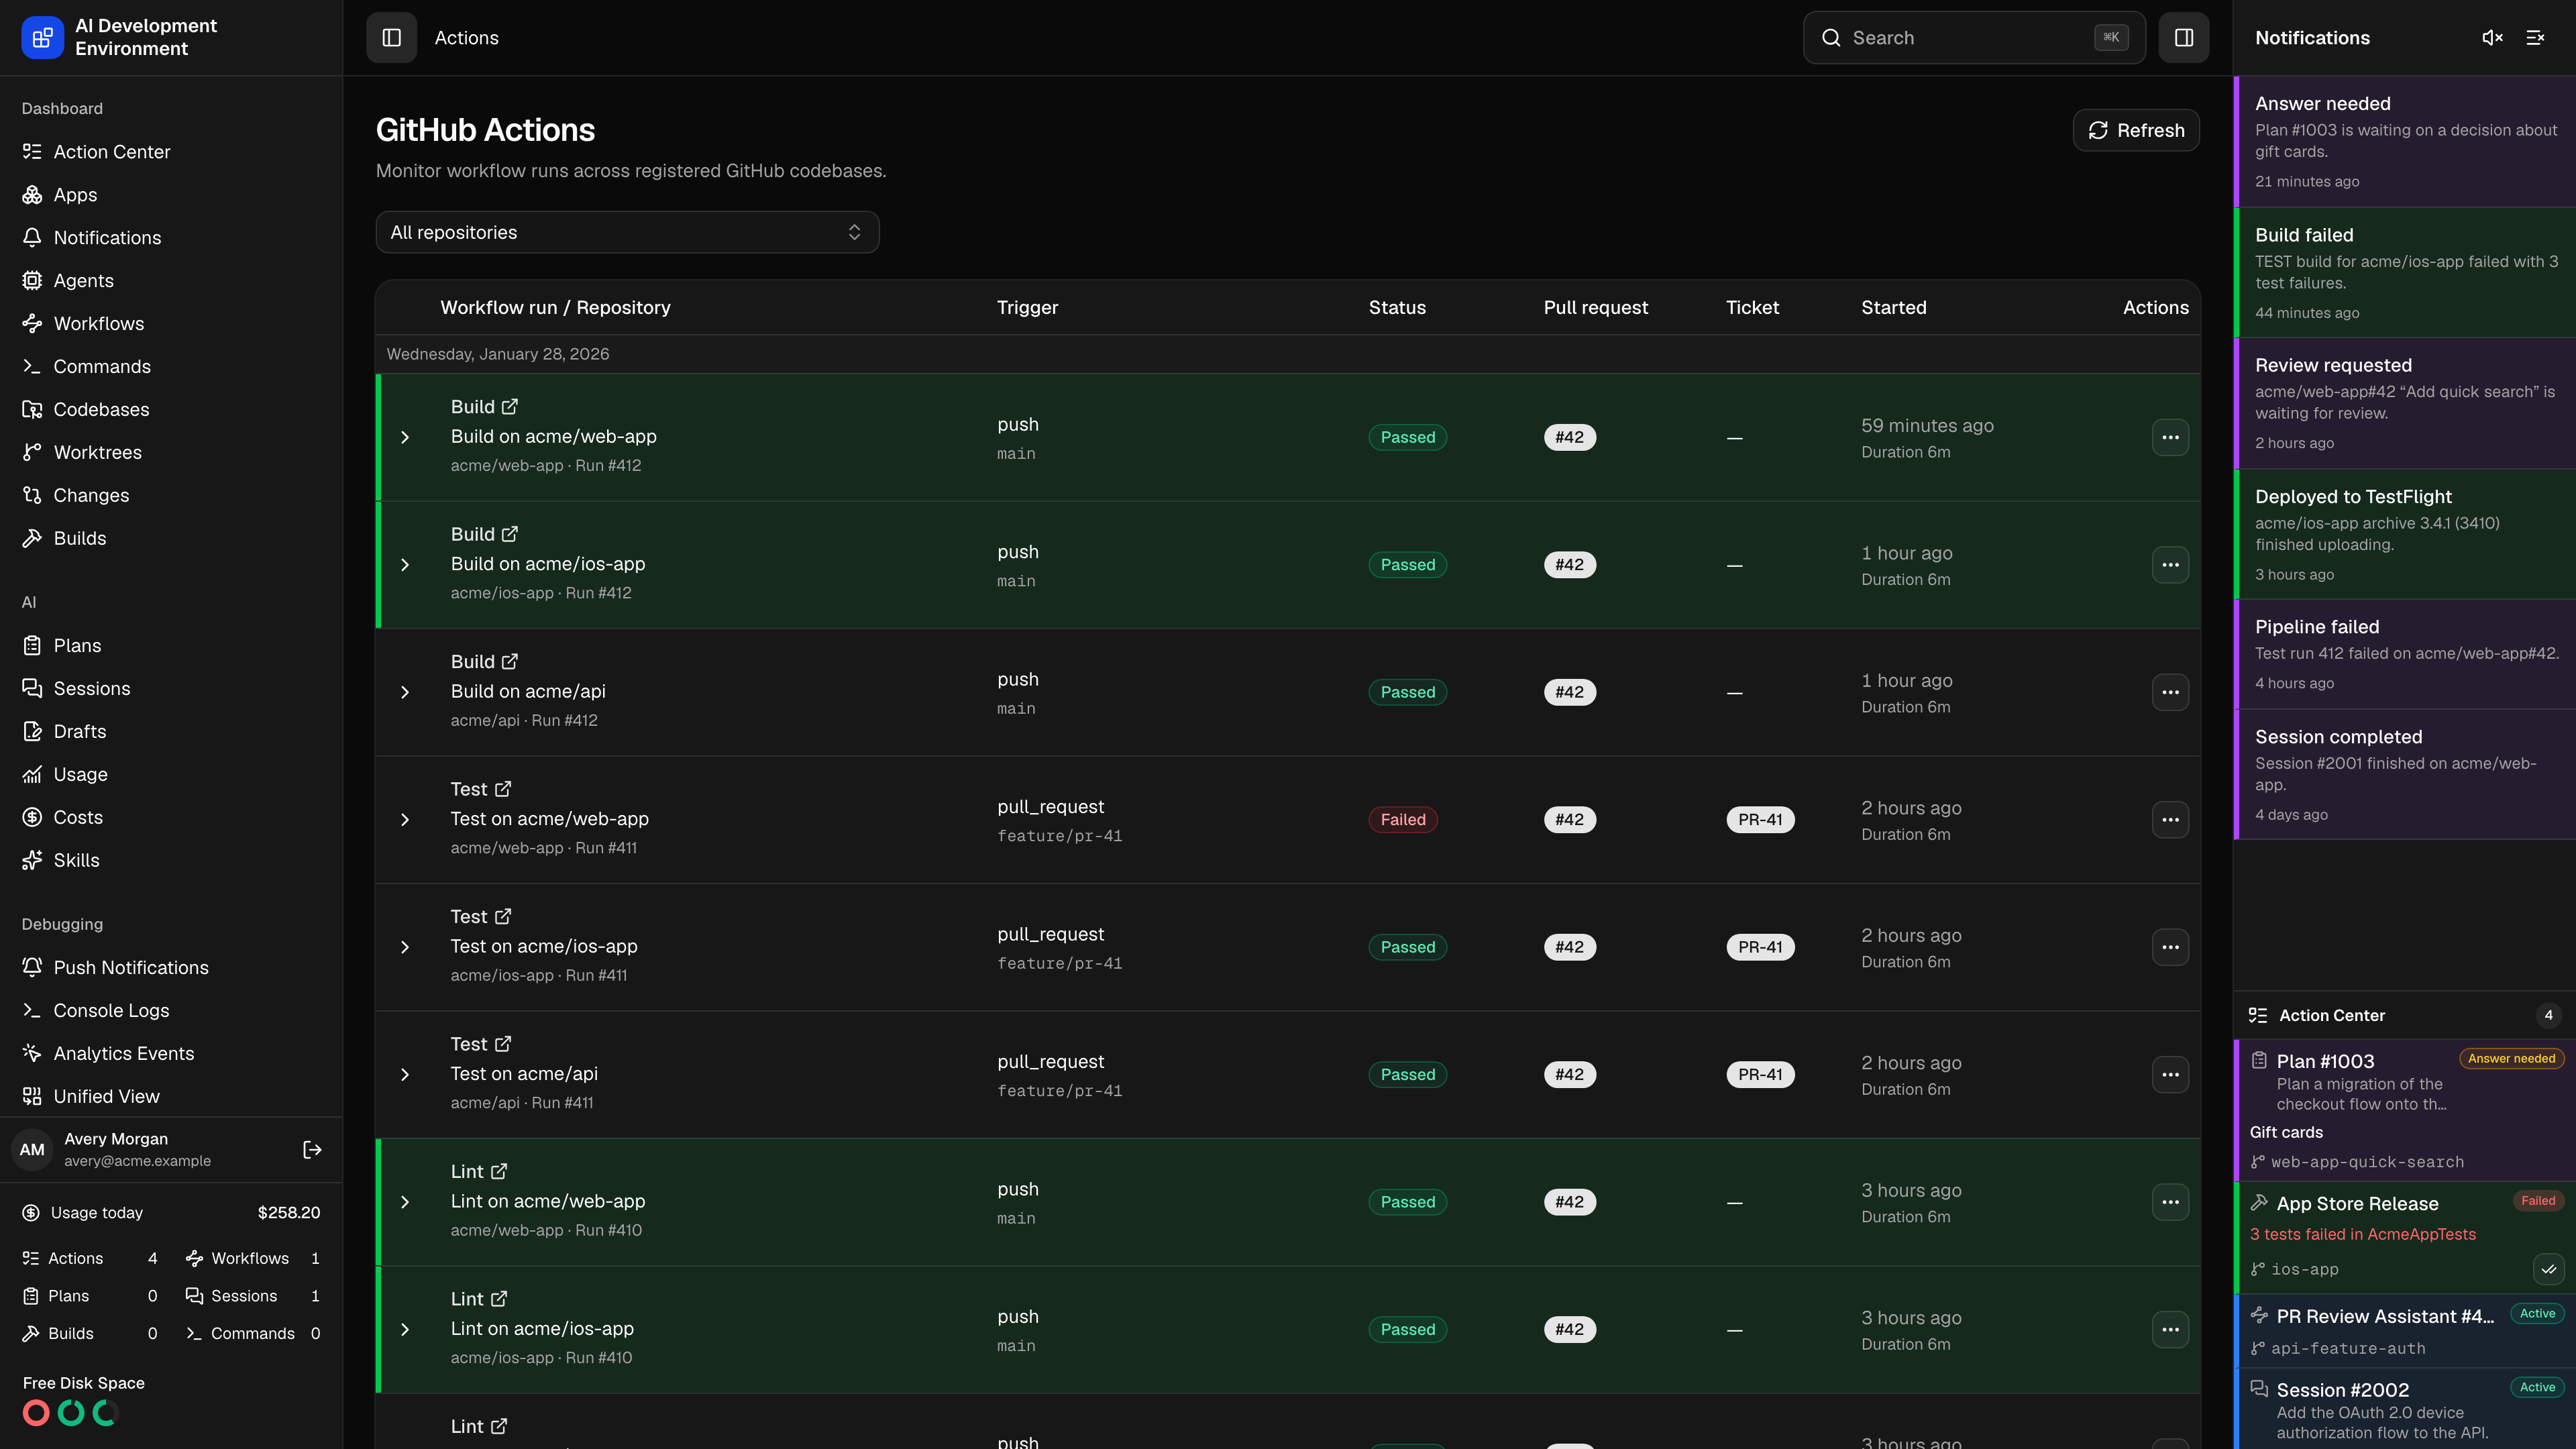This screenshot has width=2576, height=1449.
Task: Open Push Notifications debugging page
Action: pos(171,967)
